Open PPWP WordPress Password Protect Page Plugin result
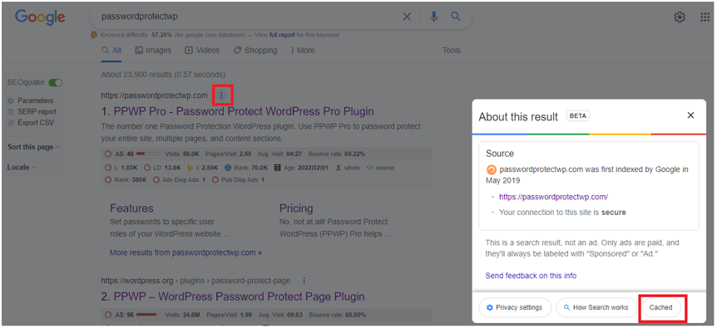 tap(240, 297)
